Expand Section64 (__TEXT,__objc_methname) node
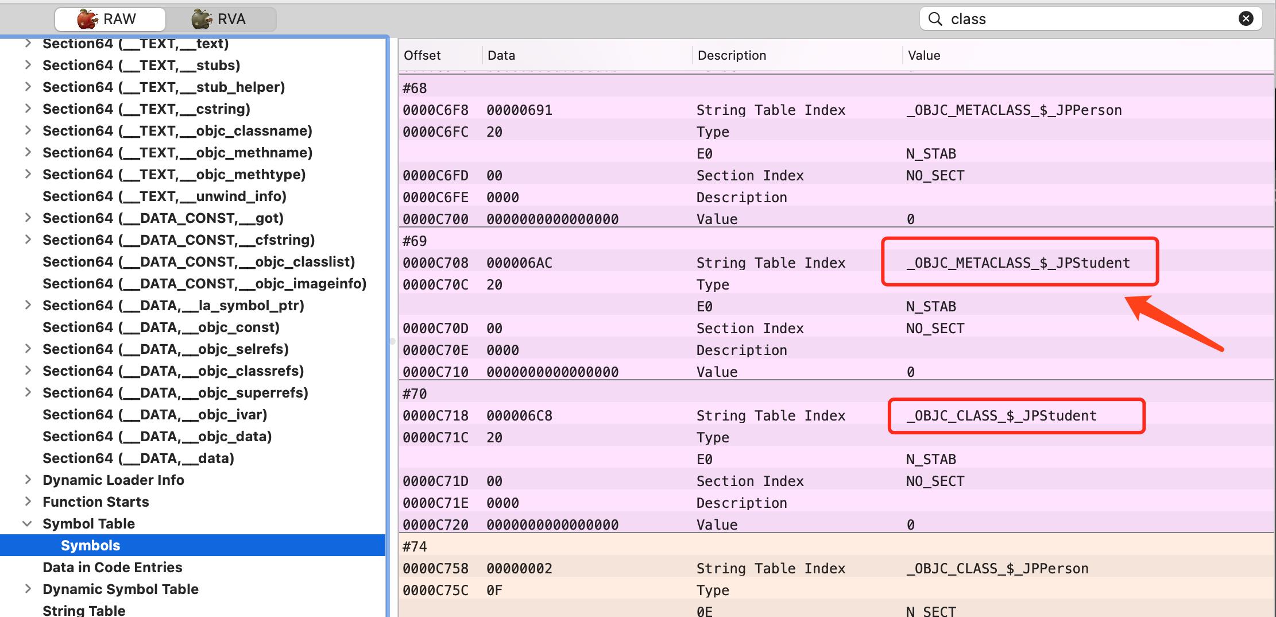Screen dimensions: 1276x617 pyautogui.click(x=28, y=152)
